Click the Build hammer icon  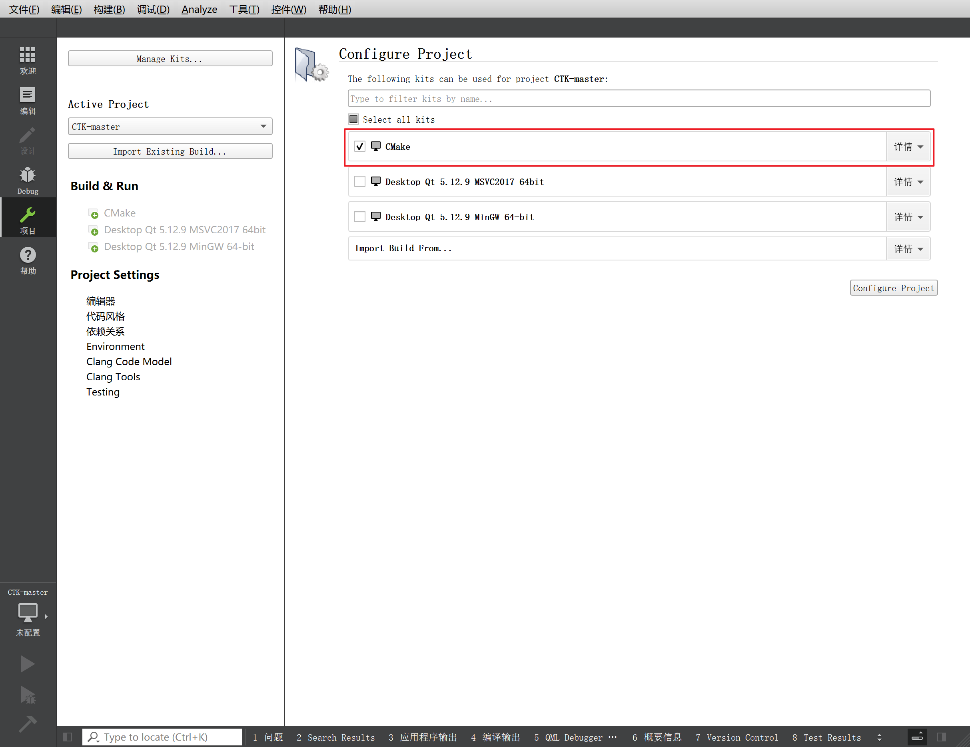coord(28,724)
